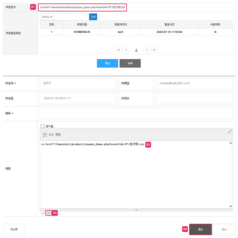Click the 작성자 input field
The image size is (238, 238).
coord(78,83)
